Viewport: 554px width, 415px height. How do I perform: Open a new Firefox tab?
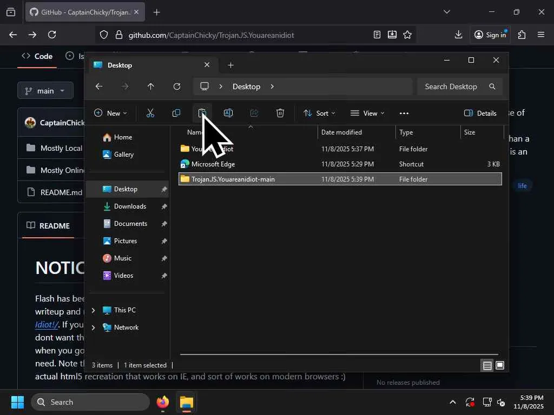[157, 12]
